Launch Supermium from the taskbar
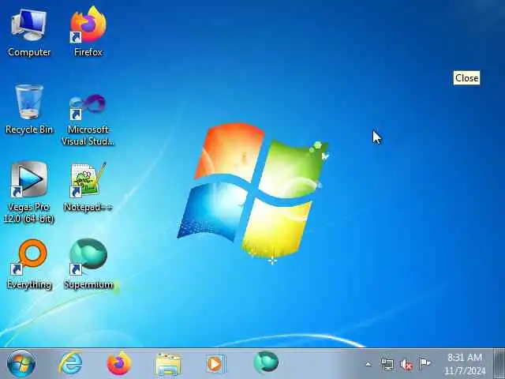The height and width of the screenshot is (379, 505). 266,363
